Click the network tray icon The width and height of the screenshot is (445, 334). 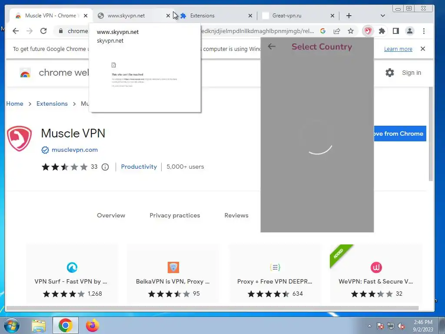[391, 326]
